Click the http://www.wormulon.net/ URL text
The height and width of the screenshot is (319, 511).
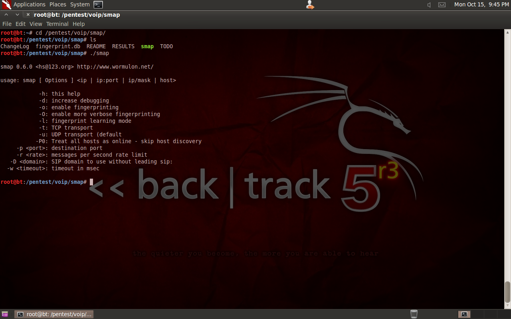[x=115, y=67]
